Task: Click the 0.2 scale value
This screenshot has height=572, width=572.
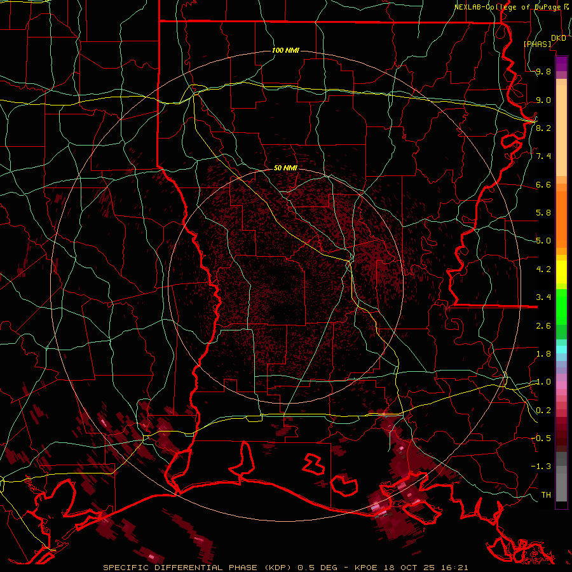Action: tap(543, 411)
